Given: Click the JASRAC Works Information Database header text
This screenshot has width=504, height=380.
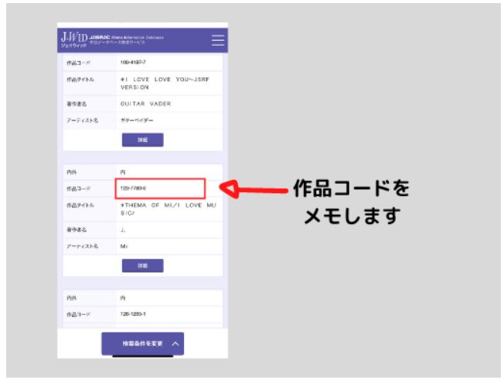Looking at the screenshot, I should (131, 37).
